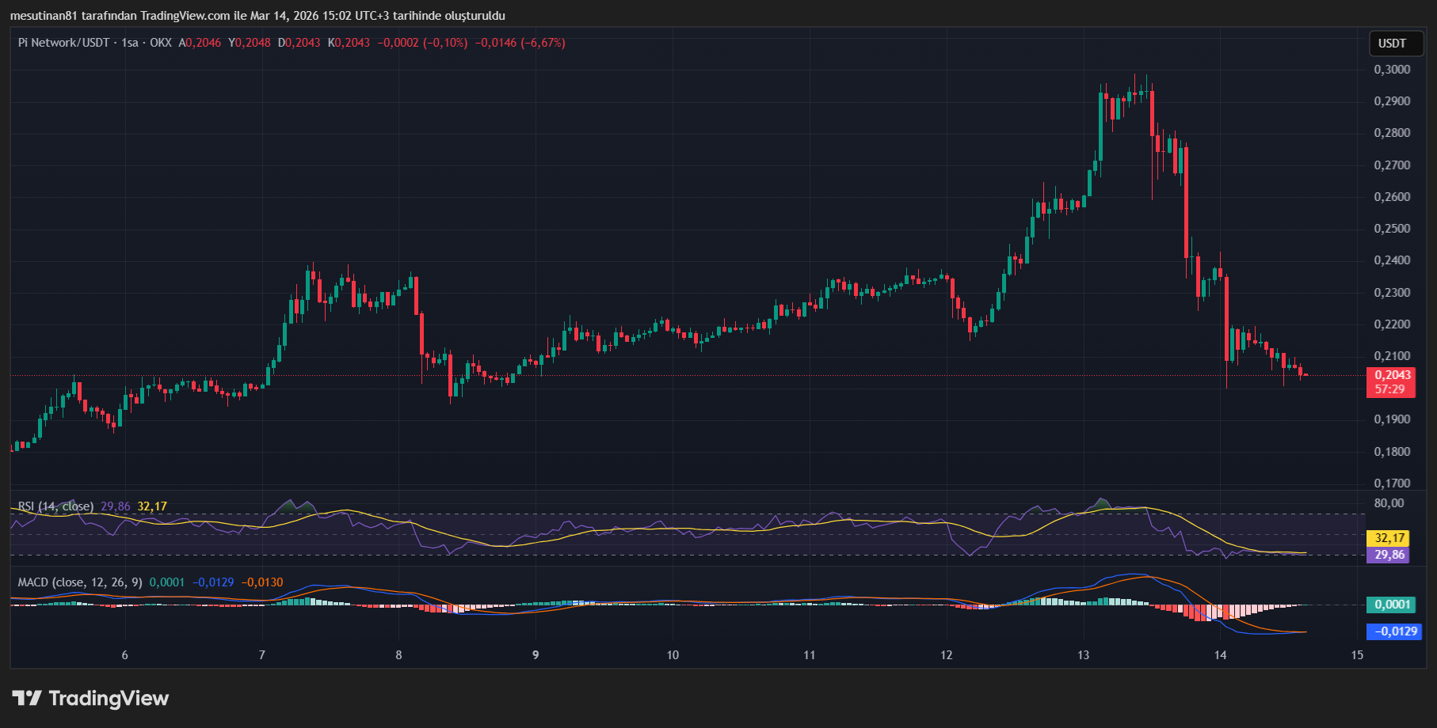Select the 1sa interval label
Screen dimensions: 1437x728
(x=130, y=43)
